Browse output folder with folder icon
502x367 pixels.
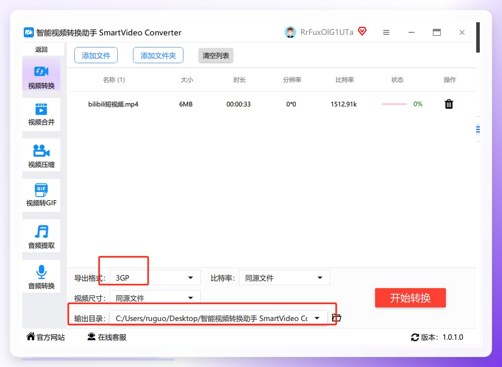coord(337,317)
